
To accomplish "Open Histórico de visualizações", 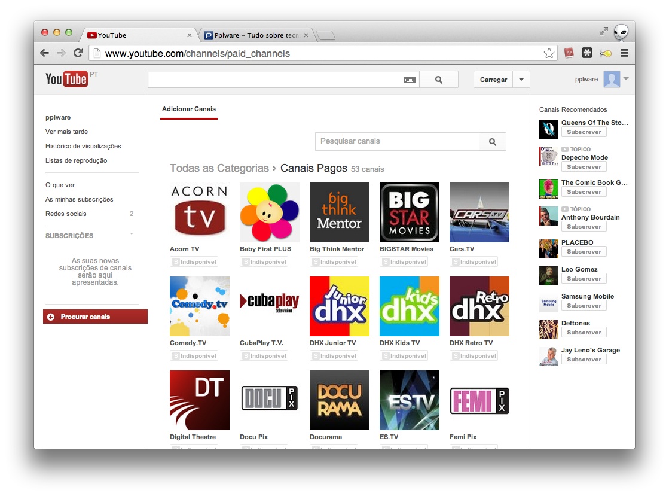I will click(83, 146).
